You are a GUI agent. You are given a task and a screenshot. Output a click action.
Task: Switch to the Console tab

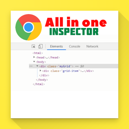[x=75, y=46]
